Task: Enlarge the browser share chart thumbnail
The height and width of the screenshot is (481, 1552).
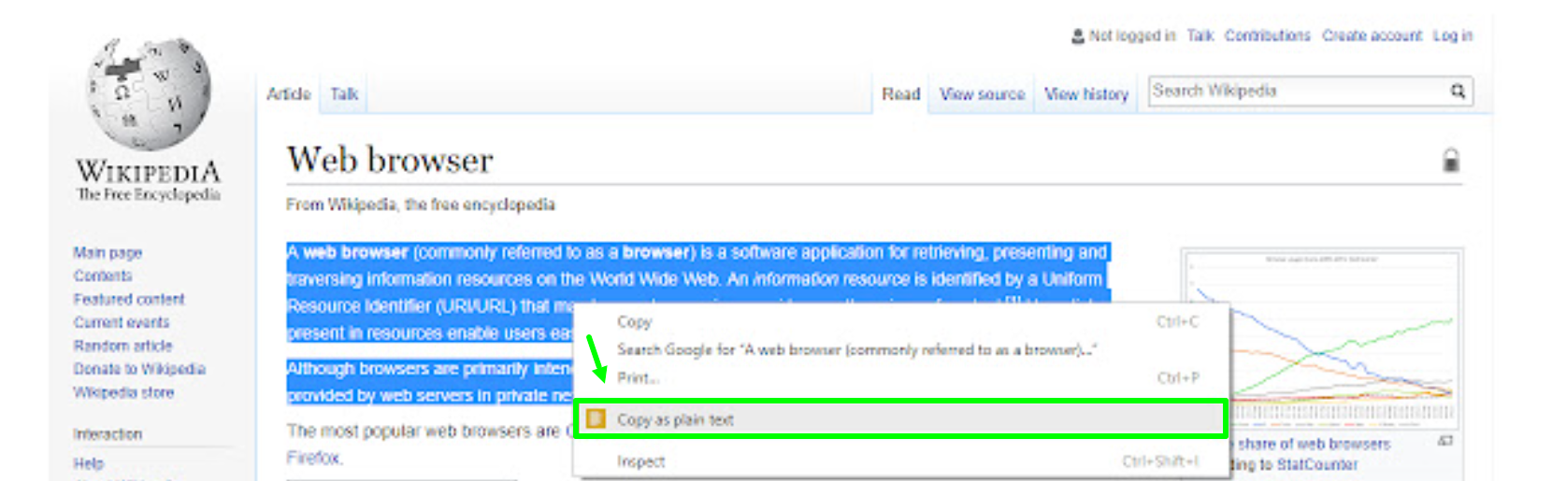Action: tap(1322, 337)
